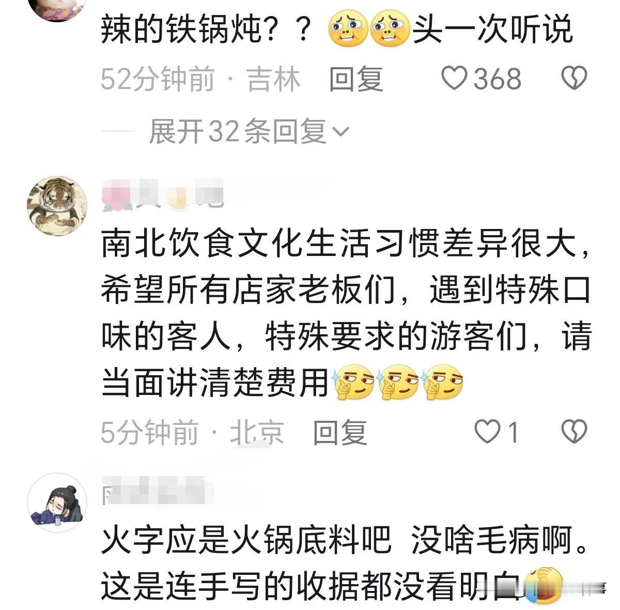Reply to the 辣的铁锅炖 comment
The height and width of the screenshot is (610, 620).
click(356, 80)
